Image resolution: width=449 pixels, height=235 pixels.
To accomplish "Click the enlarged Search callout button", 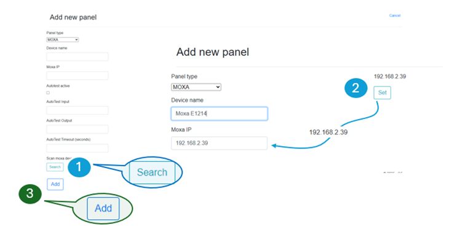I will pos(152,172).
